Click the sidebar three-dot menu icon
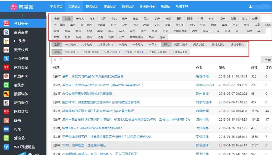This screenshot has height=155, width=272. pyautogui.click(x=23, y=16)
